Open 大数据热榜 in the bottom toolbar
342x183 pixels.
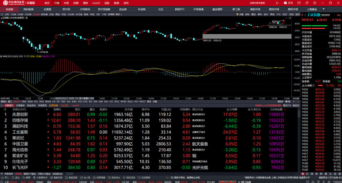click(x=41, y=178)
